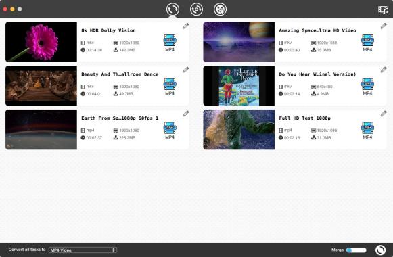Click the 49.7MB file size value
Image resolution: width=393 pixels, height=257 pixels.
[126, 94]
